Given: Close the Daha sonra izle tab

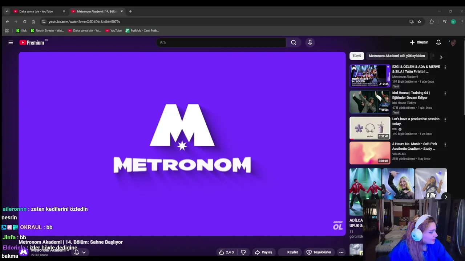Looking at the screenshot, I should point(64,11).
